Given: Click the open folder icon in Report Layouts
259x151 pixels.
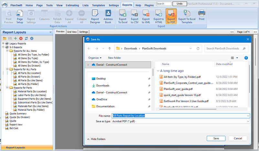Looking at the screenshot, I should click(x=5, y=38).
